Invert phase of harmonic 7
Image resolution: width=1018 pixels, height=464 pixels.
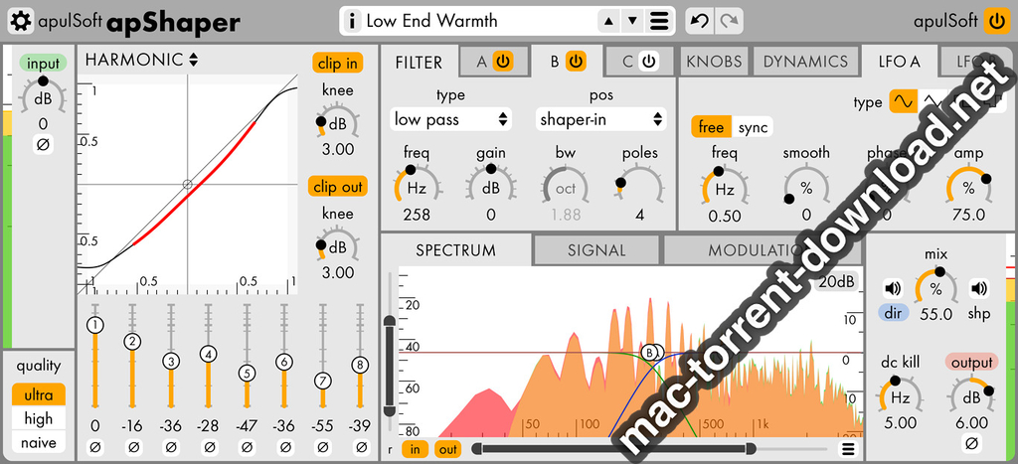pyautogui.click(x=322, y=447)
